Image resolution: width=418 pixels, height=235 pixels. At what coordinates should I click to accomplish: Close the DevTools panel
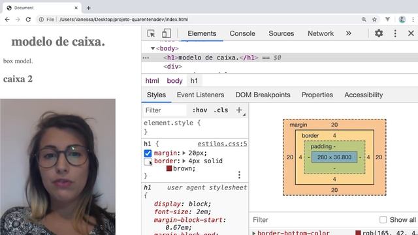click(411, 33)
